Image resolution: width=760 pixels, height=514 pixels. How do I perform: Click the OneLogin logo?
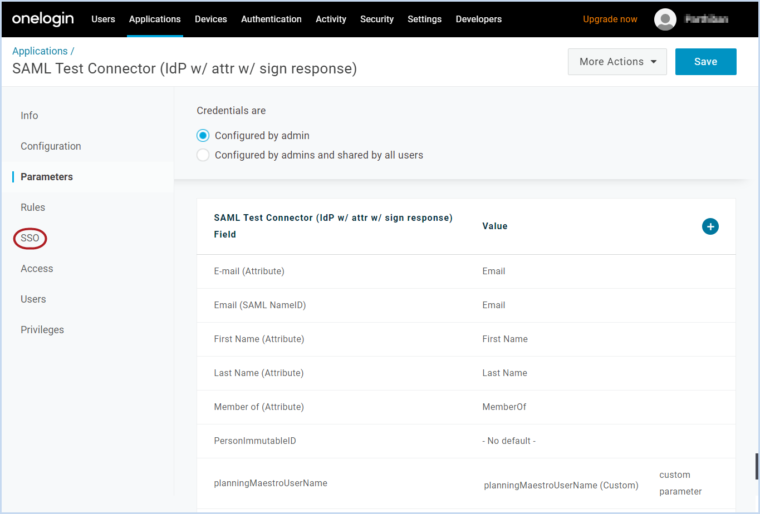click(43, 19)
